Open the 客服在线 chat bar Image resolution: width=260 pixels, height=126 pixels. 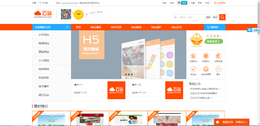tap(232, 122)
